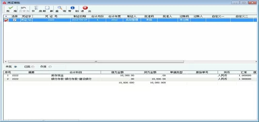259x122 pixels.
Task: Select the 作废 radio button filter
Action: [50, 67]
